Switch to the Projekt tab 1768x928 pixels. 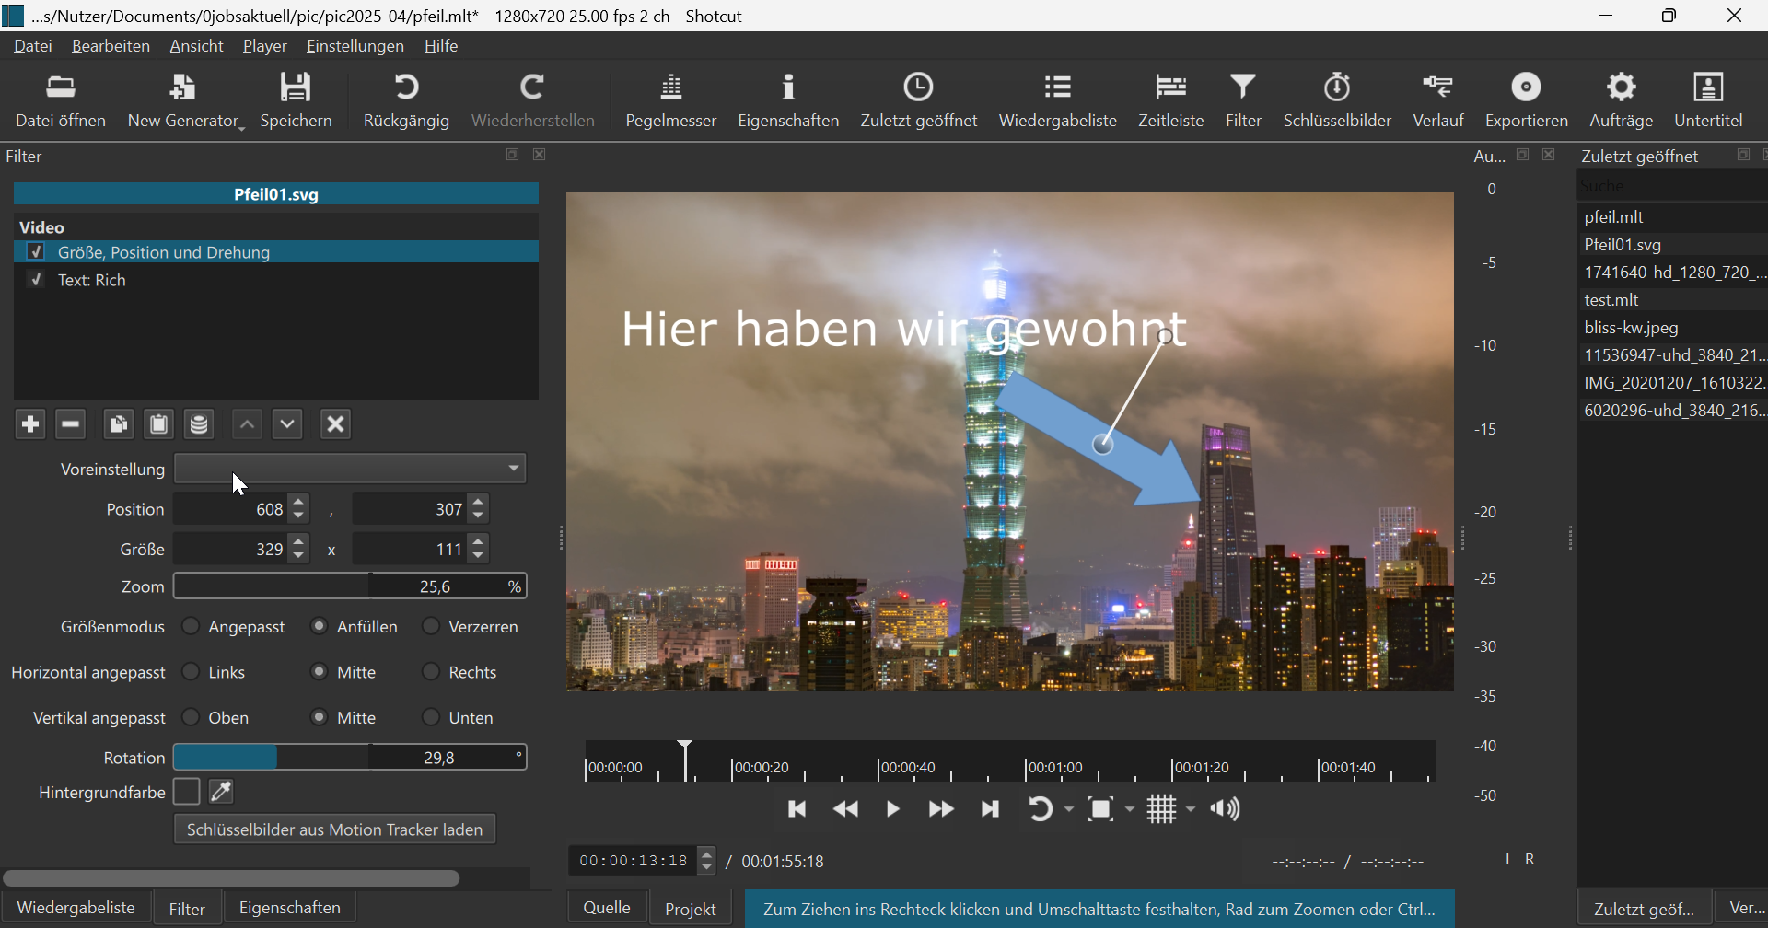690,909
